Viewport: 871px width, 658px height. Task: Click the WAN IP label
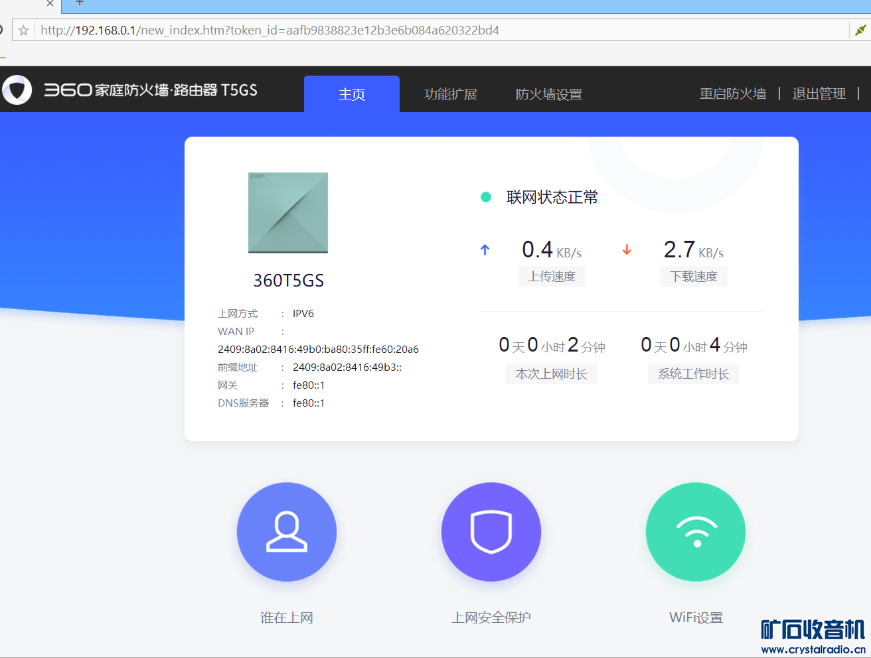[x=236, y=332]
